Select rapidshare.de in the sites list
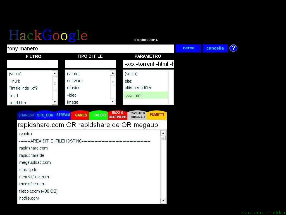 [x=89, y=155]
